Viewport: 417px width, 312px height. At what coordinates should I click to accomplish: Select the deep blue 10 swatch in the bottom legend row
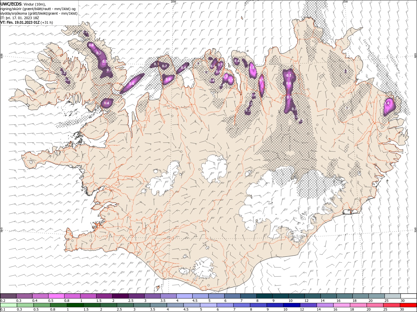click(x=292, y=305)
